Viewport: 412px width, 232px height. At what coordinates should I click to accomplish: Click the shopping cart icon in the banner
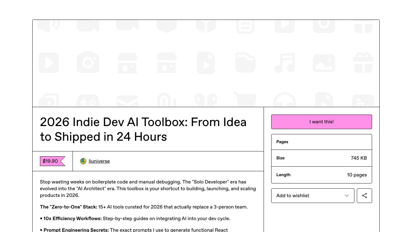click(245, 101)
